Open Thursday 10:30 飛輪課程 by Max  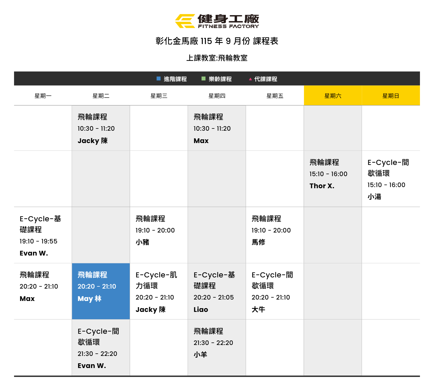(217, 128)
